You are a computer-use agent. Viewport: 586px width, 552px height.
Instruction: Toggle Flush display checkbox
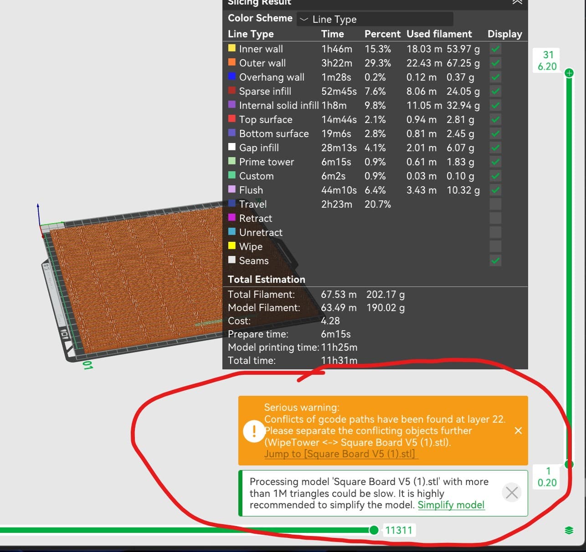point(495,190)
